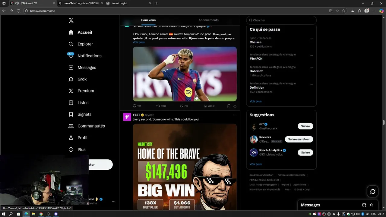The width and height of the screenshot is (386, 217).
Task: Switch to the ActuFoot browser tab
Action: point(81,3)
